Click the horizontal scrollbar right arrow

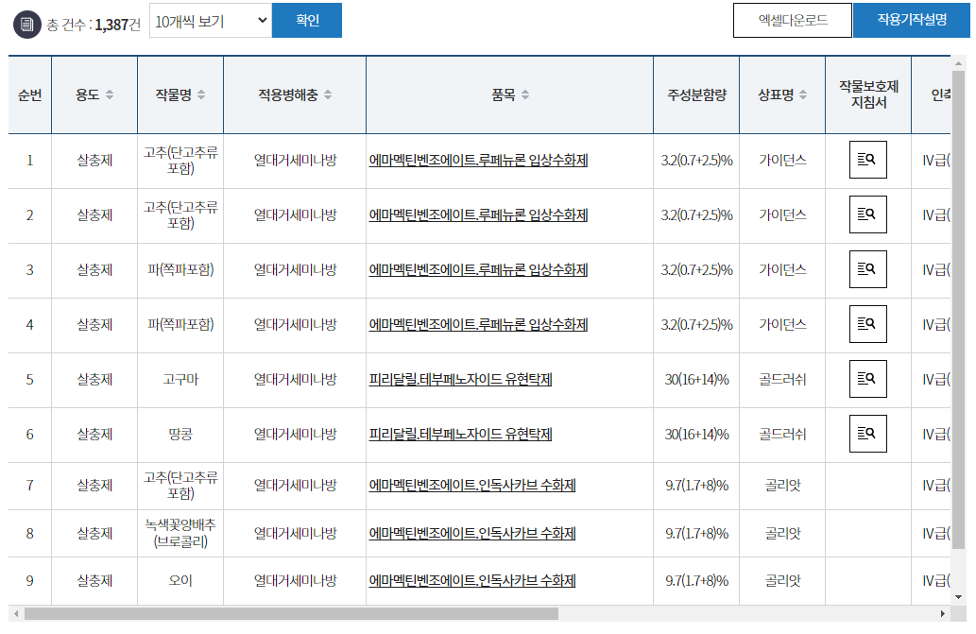[942, 613]
